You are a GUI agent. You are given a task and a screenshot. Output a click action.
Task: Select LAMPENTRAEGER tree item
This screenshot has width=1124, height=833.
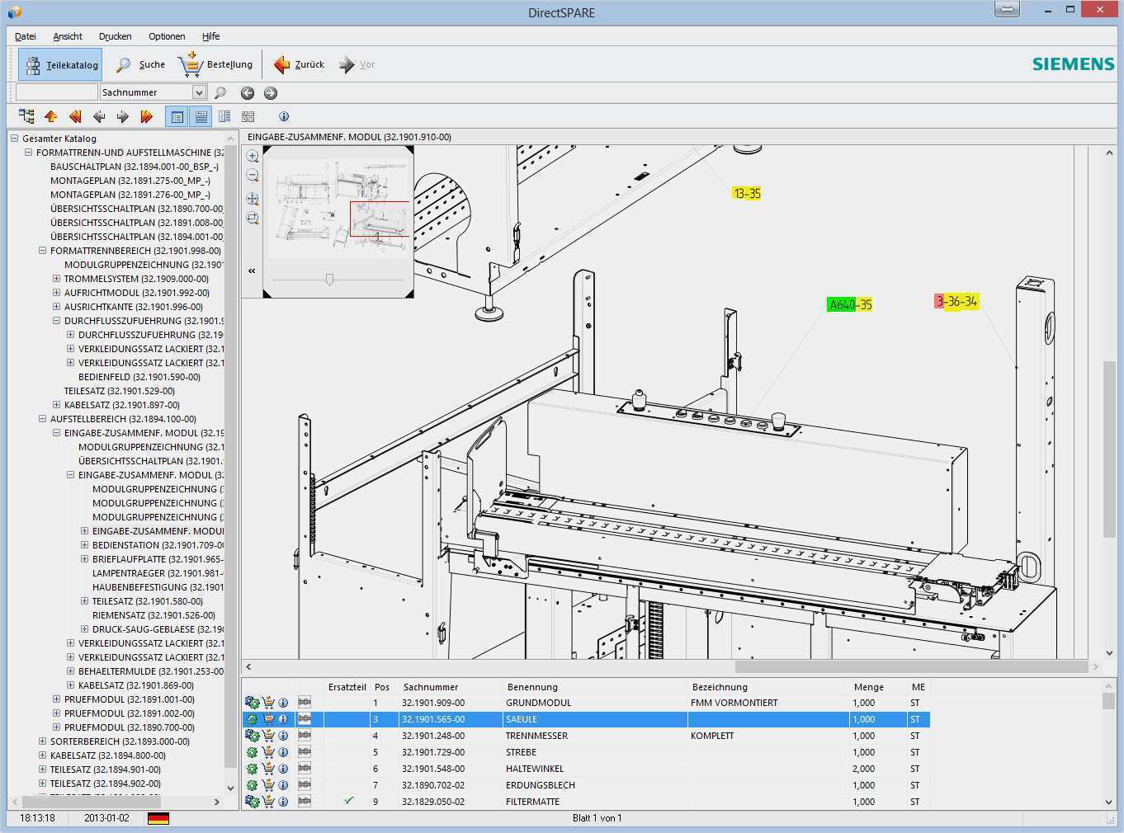pos(157,573)
